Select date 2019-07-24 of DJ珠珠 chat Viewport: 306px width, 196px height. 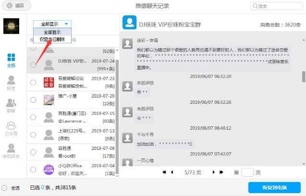[x=103, y=61]
